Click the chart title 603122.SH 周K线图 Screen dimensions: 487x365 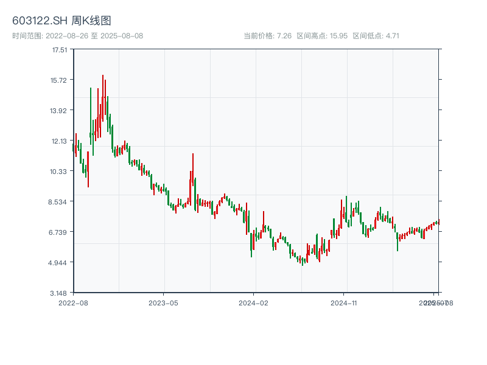61,21
